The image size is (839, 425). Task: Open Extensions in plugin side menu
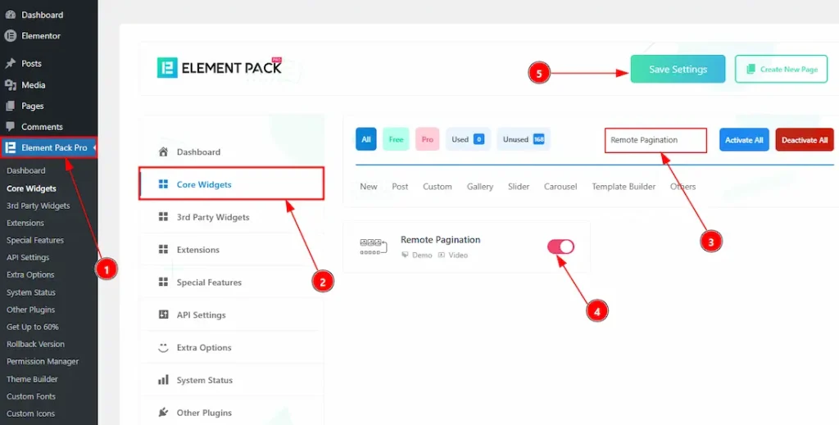coord(231,250)
